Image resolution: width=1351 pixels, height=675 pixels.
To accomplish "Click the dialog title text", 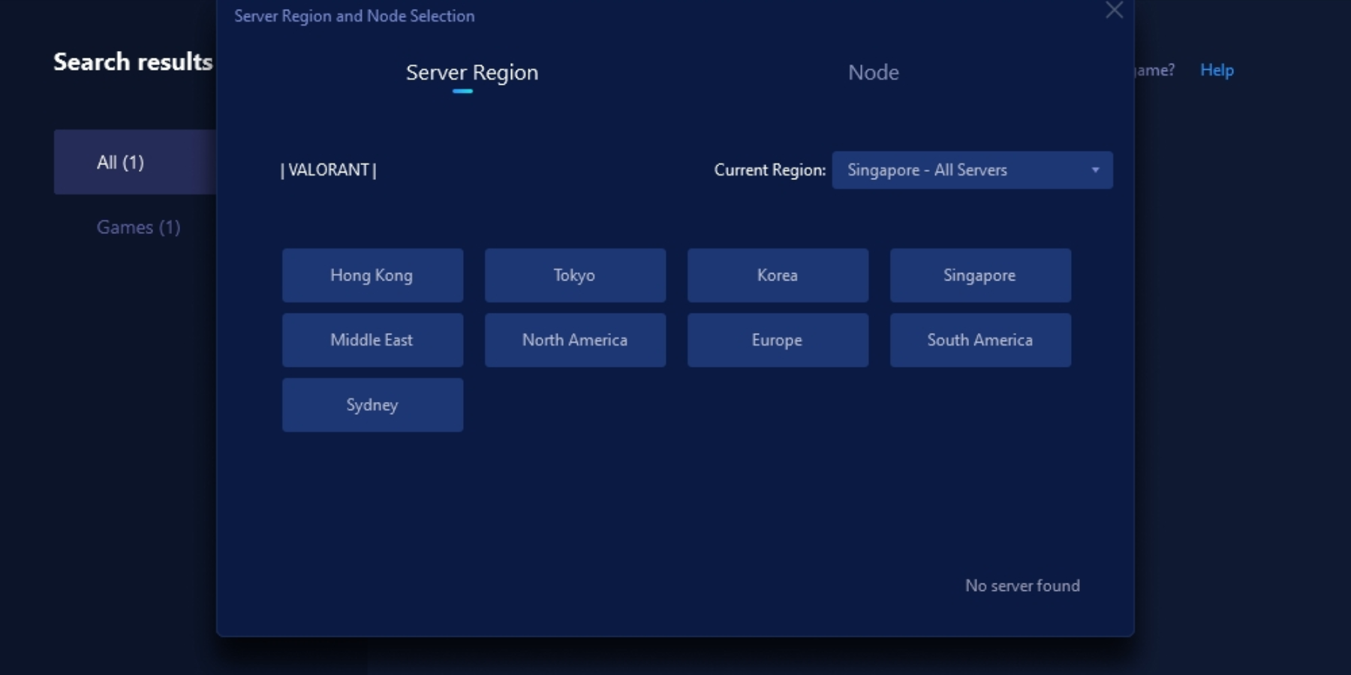I will pyautogui.click(x=354, y=16).
